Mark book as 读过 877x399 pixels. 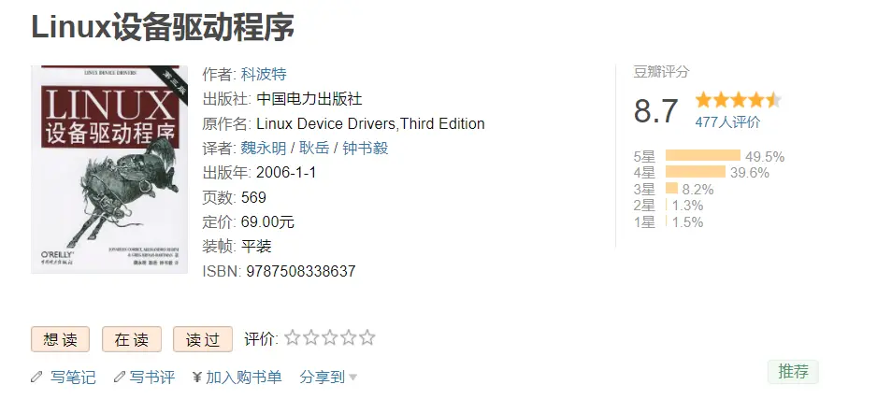coord(202,339)
